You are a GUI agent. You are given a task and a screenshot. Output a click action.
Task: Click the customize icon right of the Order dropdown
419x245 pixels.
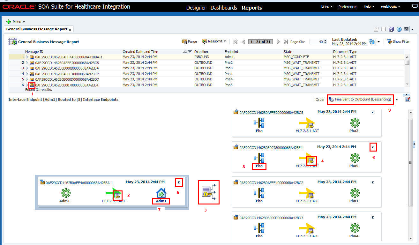tap(408, 100)
